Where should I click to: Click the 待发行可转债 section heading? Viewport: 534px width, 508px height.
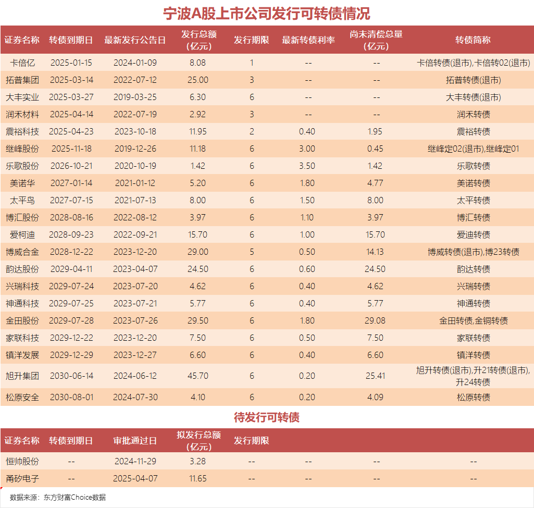[x=267, y=417]
